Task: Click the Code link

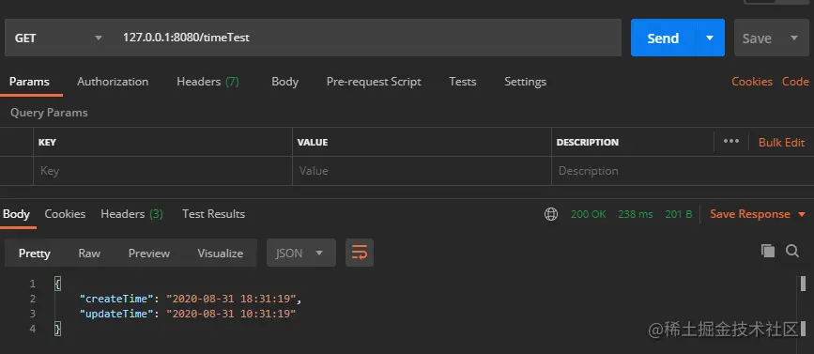Action: click(x=795, y=82)
